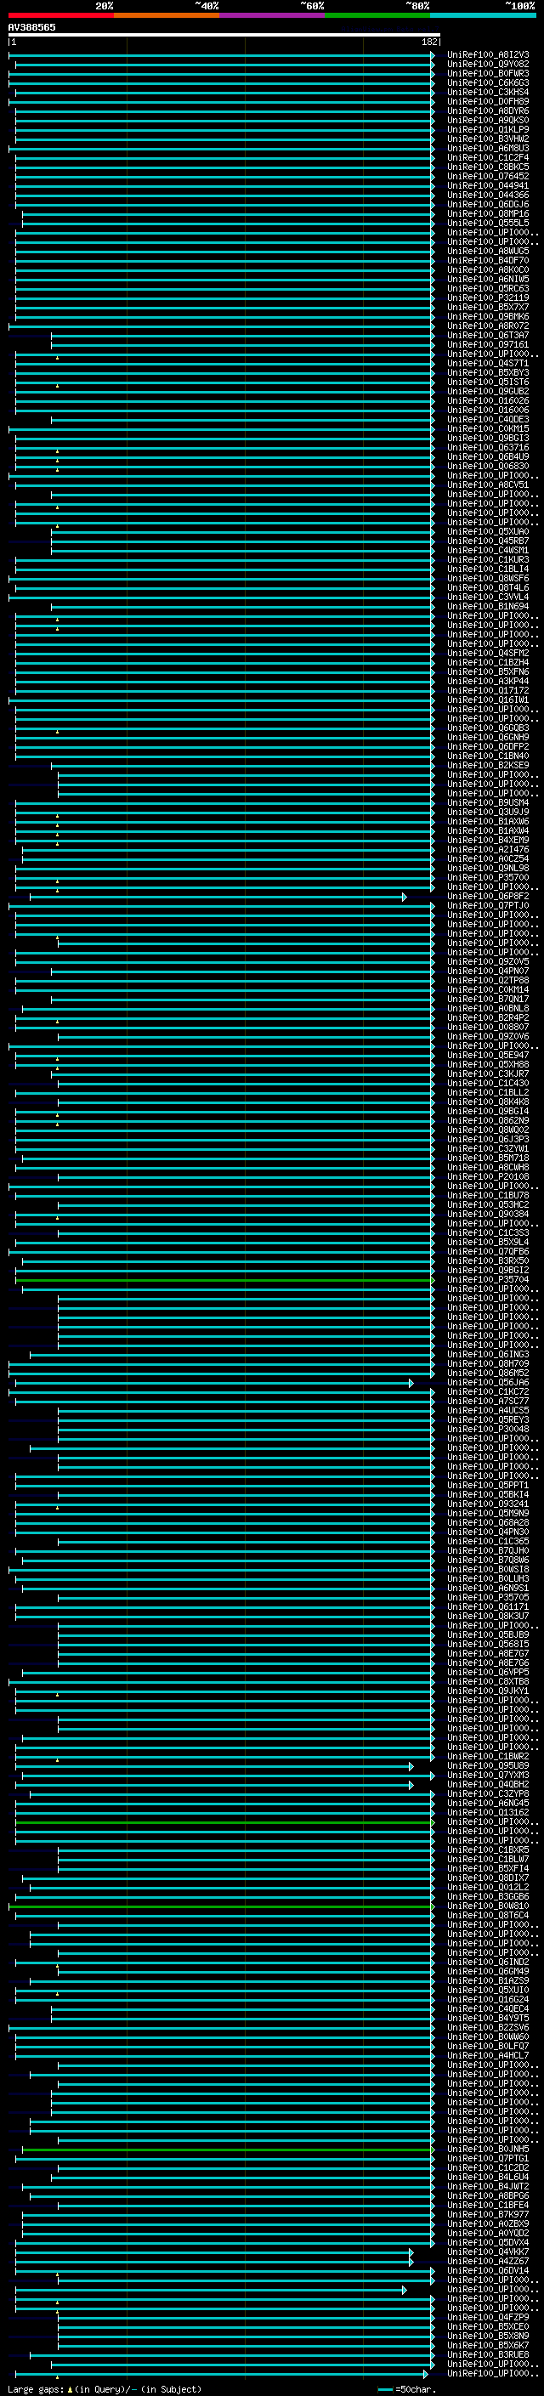Click the red 20% identity legend segment
This screenshot has width=544, height=2396.
(x=61, y=15)
